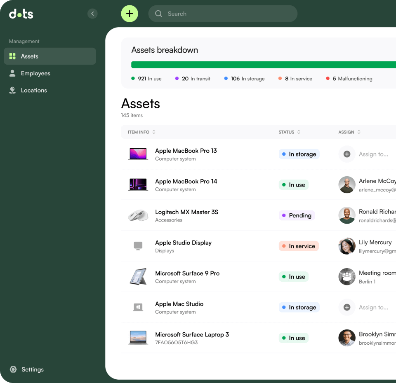Open Logitech MX Master 3S item
Viewport: 396px width, 383px height.
(x=186, y=212)
